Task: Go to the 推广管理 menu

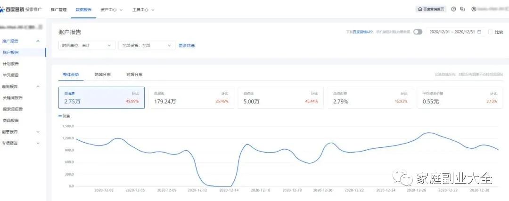Action: 59,9
